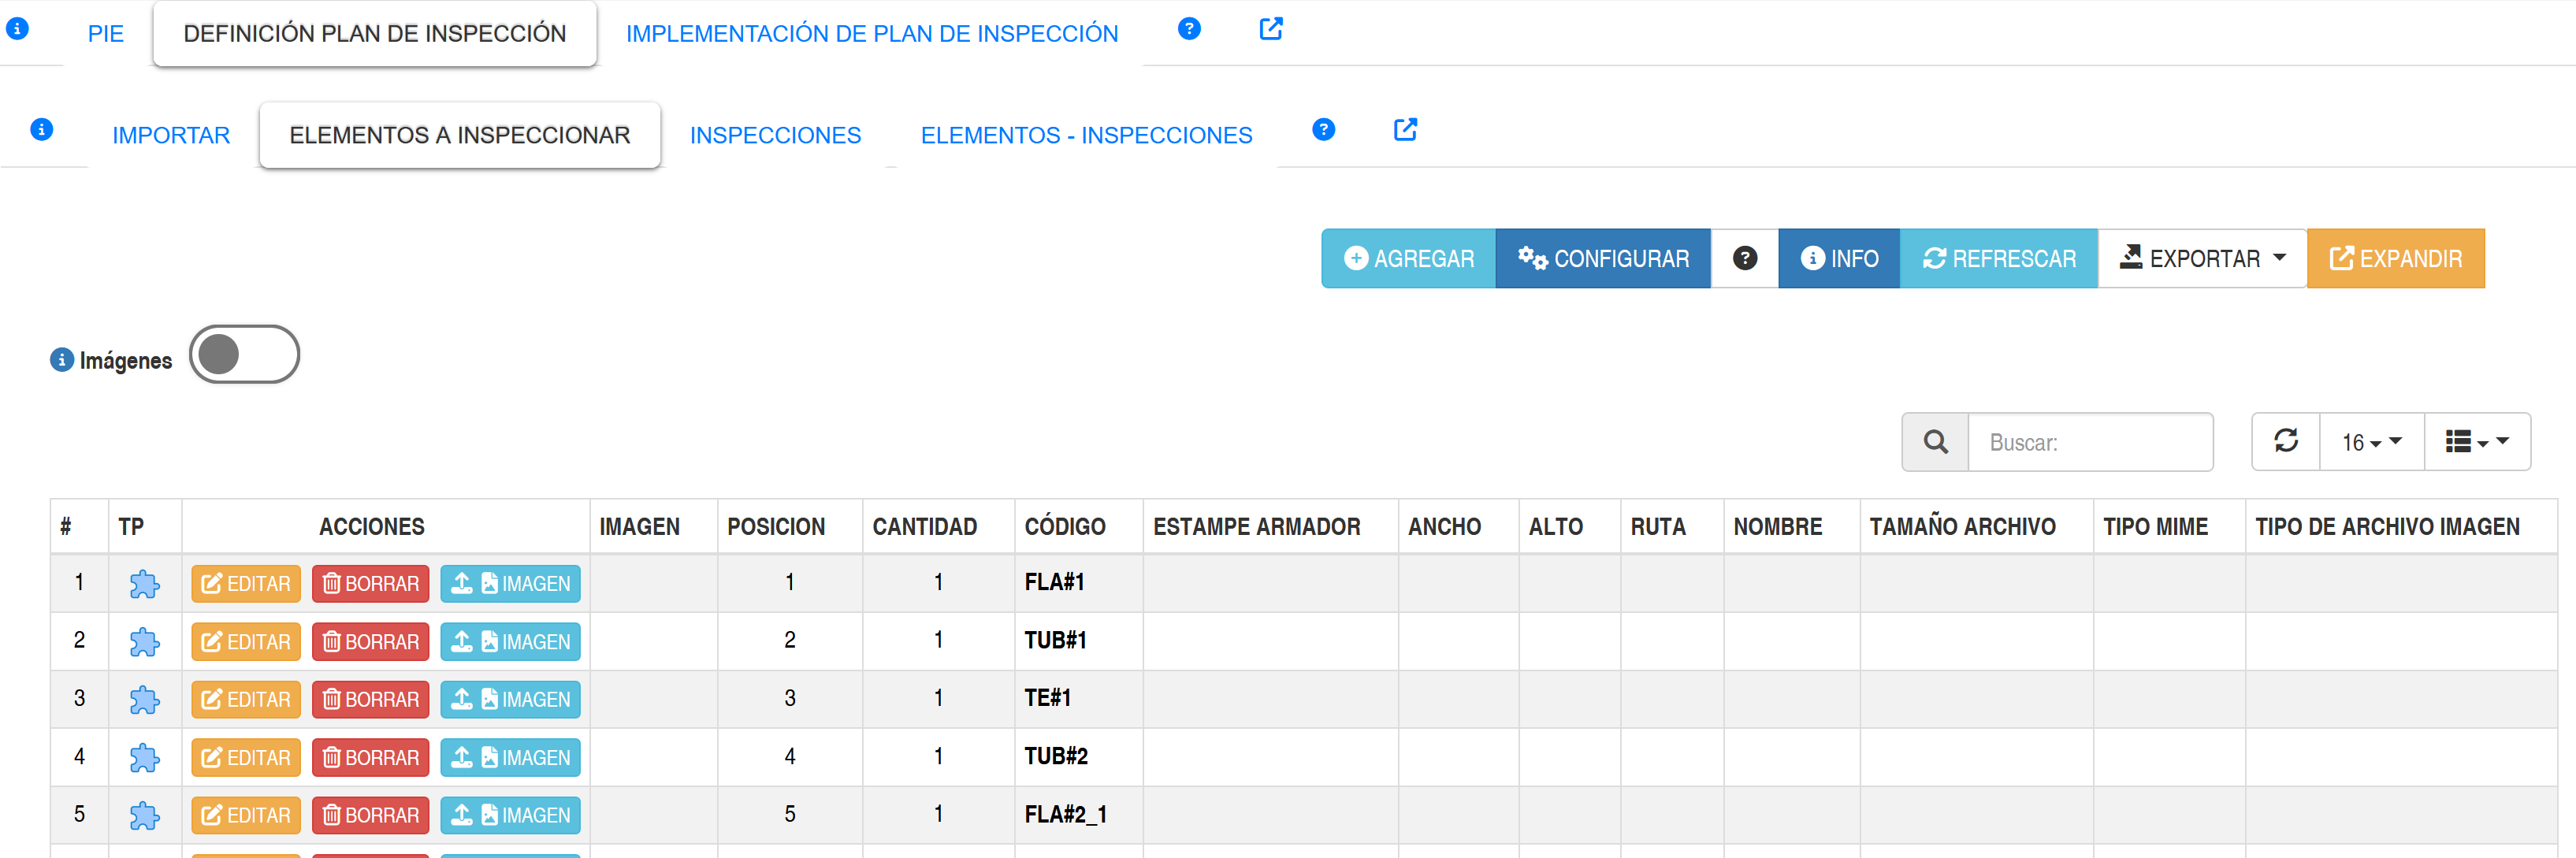This screenshot has height=858, width=2576.
Task: Toggle the Imágenes switch
Action: [244, 355]
